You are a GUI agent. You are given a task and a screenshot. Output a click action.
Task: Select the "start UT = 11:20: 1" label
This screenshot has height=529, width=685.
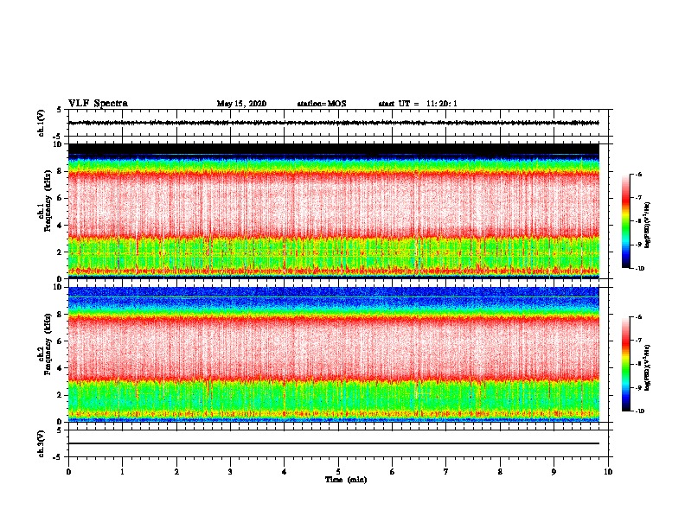[x=418, y=104]
